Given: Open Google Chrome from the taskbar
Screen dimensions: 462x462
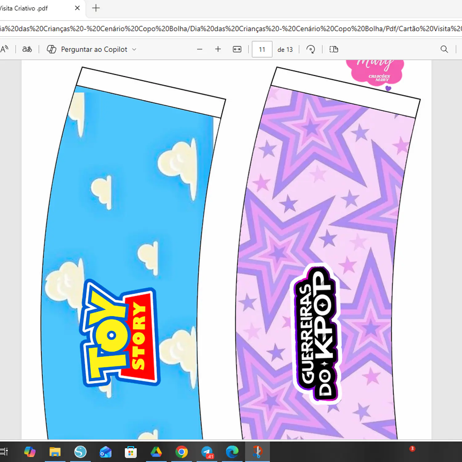Looking at the screenshot, I should point(181,452).
